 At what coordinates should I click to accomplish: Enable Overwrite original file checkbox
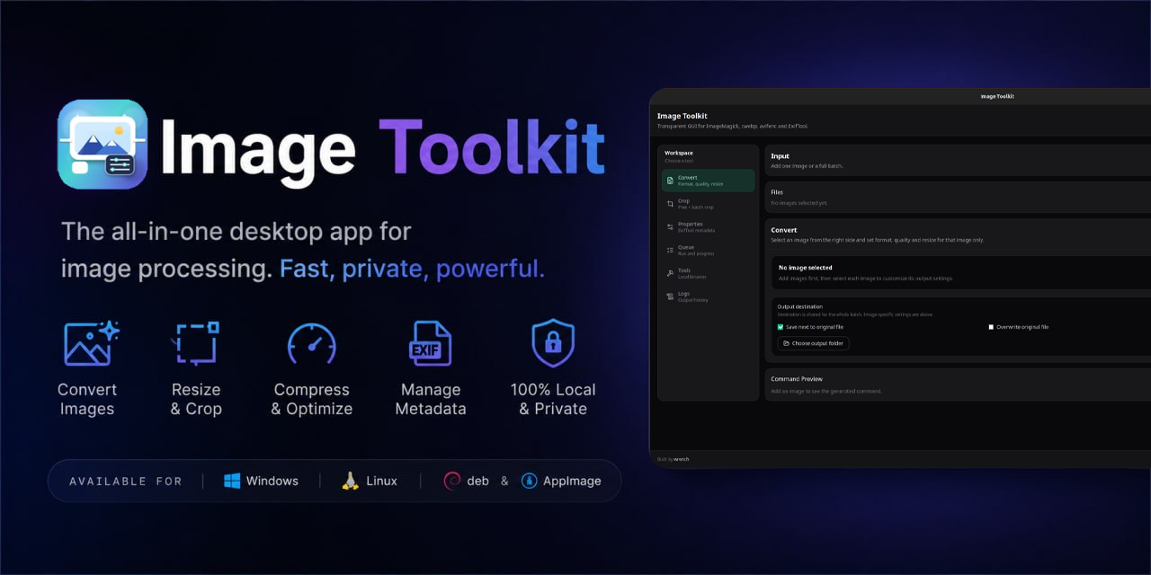point(991,327)
